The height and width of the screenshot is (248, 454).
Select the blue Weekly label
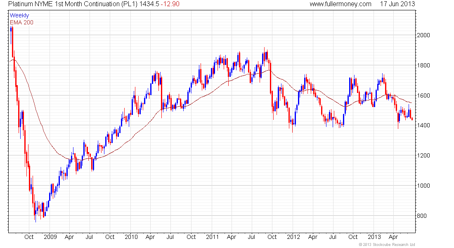[19, 15]
